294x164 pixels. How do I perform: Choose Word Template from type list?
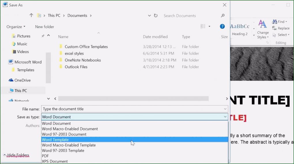55,140
